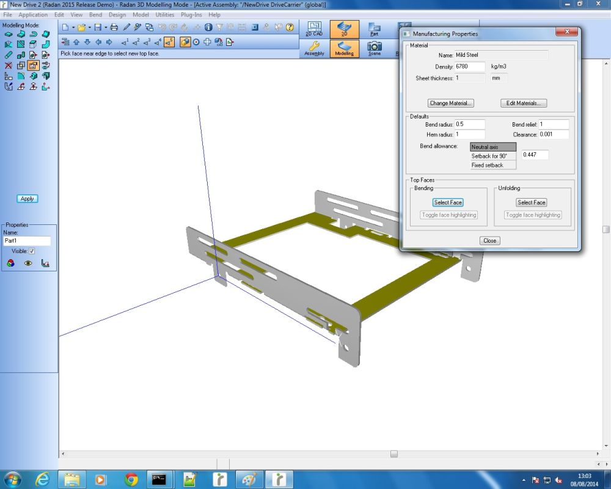
Task: Open the dropdown arrow beside Save icon
Action: (105, 28)
